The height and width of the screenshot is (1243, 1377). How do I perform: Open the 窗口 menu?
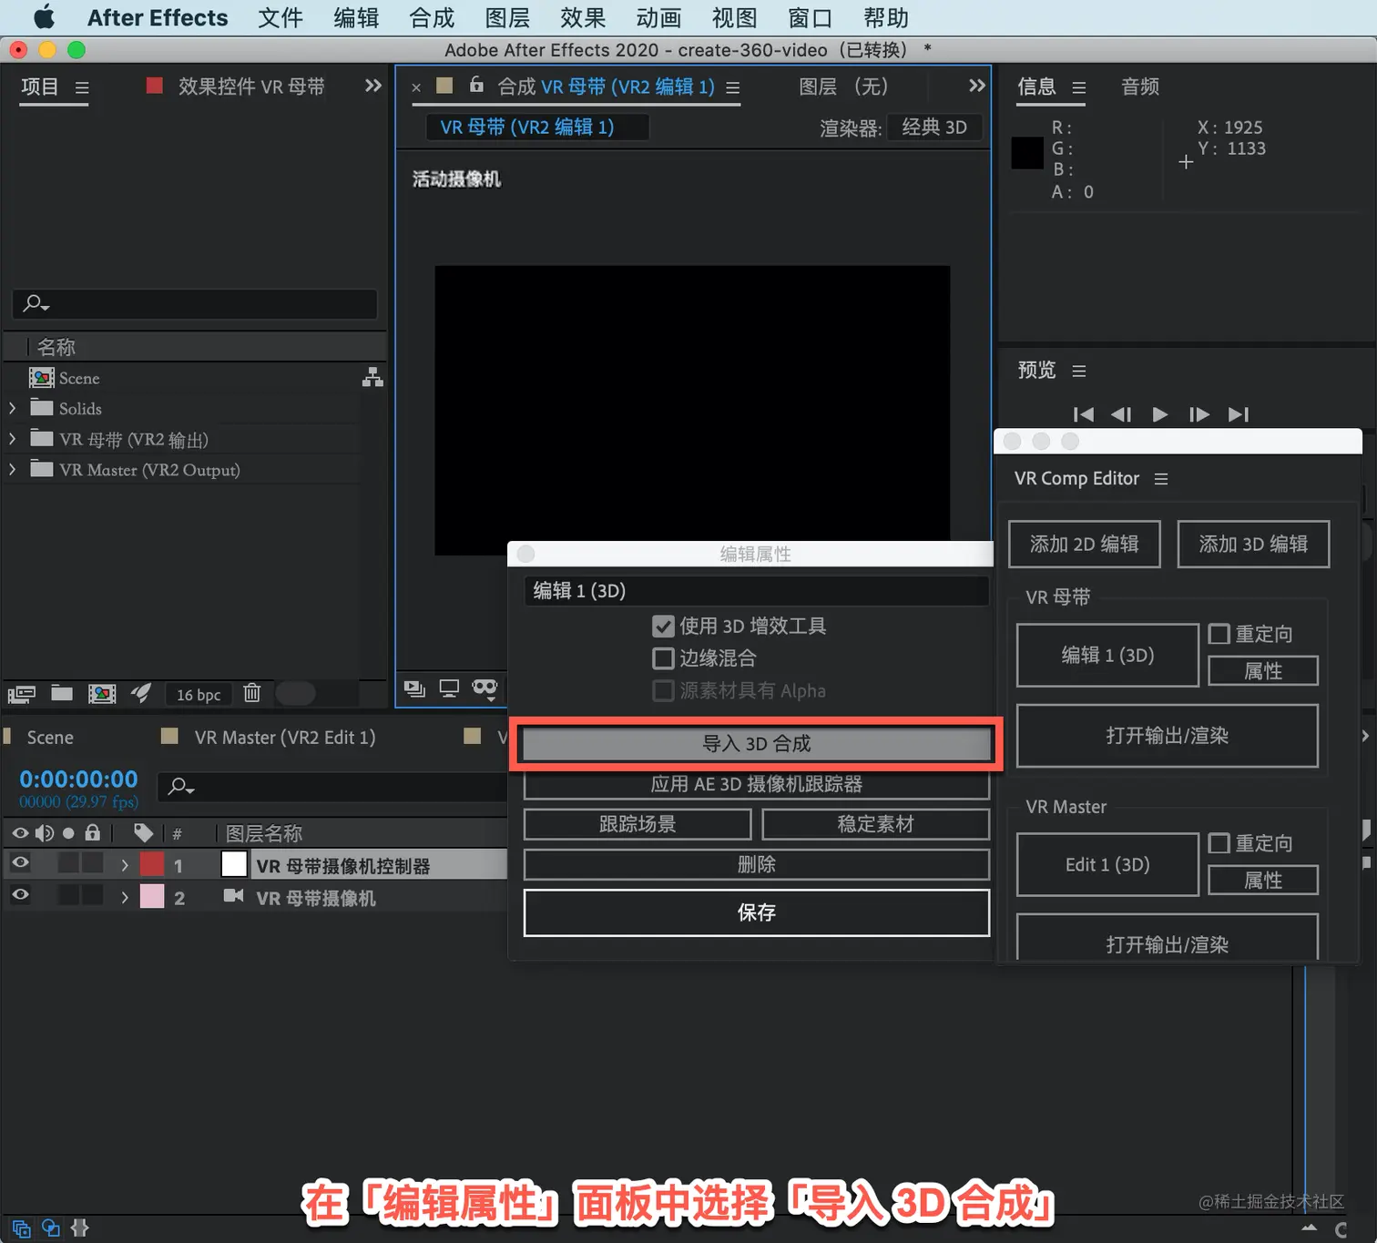[810, 17]
